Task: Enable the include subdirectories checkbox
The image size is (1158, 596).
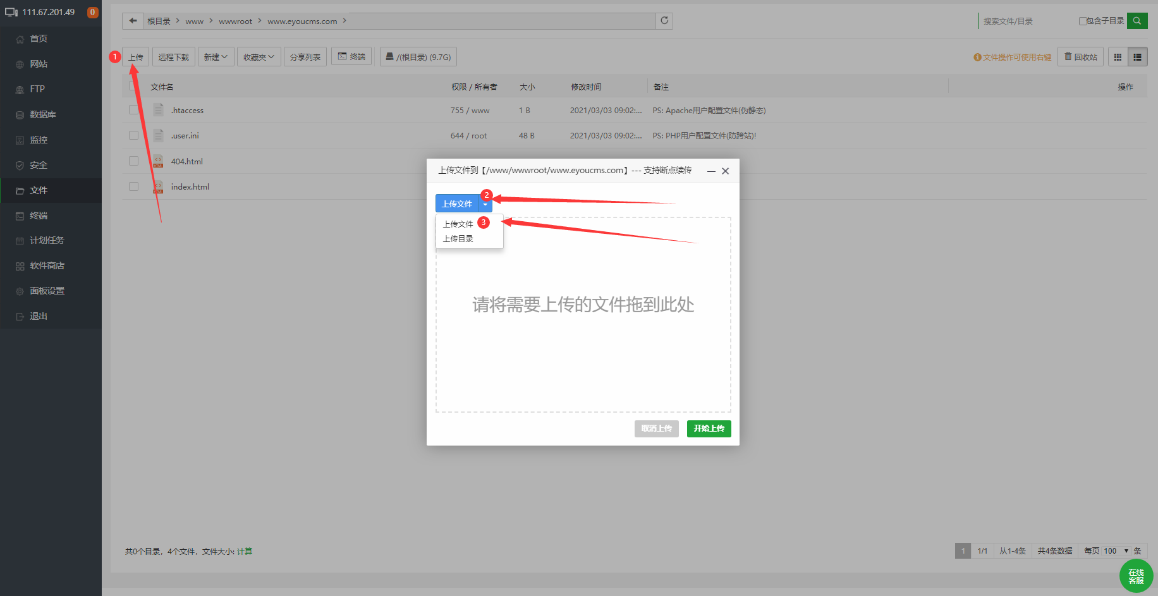Action: [1082, 21]
